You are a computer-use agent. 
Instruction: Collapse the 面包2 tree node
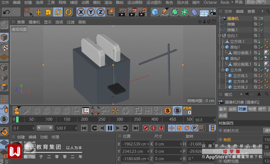point(223,59)
